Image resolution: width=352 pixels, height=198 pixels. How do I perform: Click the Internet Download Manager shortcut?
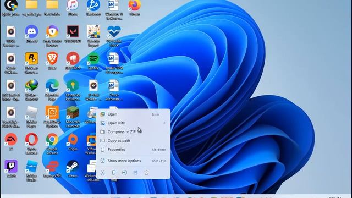click(x=31, y=90)
